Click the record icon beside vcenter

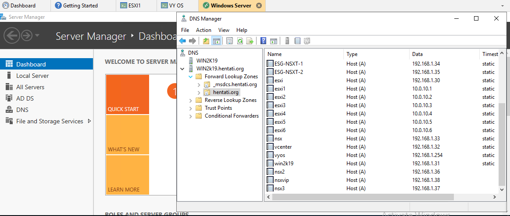(270, 147)
